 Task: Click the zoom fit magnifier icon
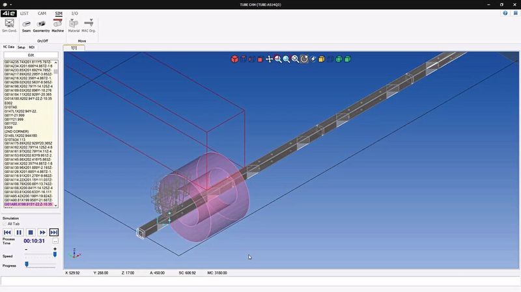tap(295, 59)
